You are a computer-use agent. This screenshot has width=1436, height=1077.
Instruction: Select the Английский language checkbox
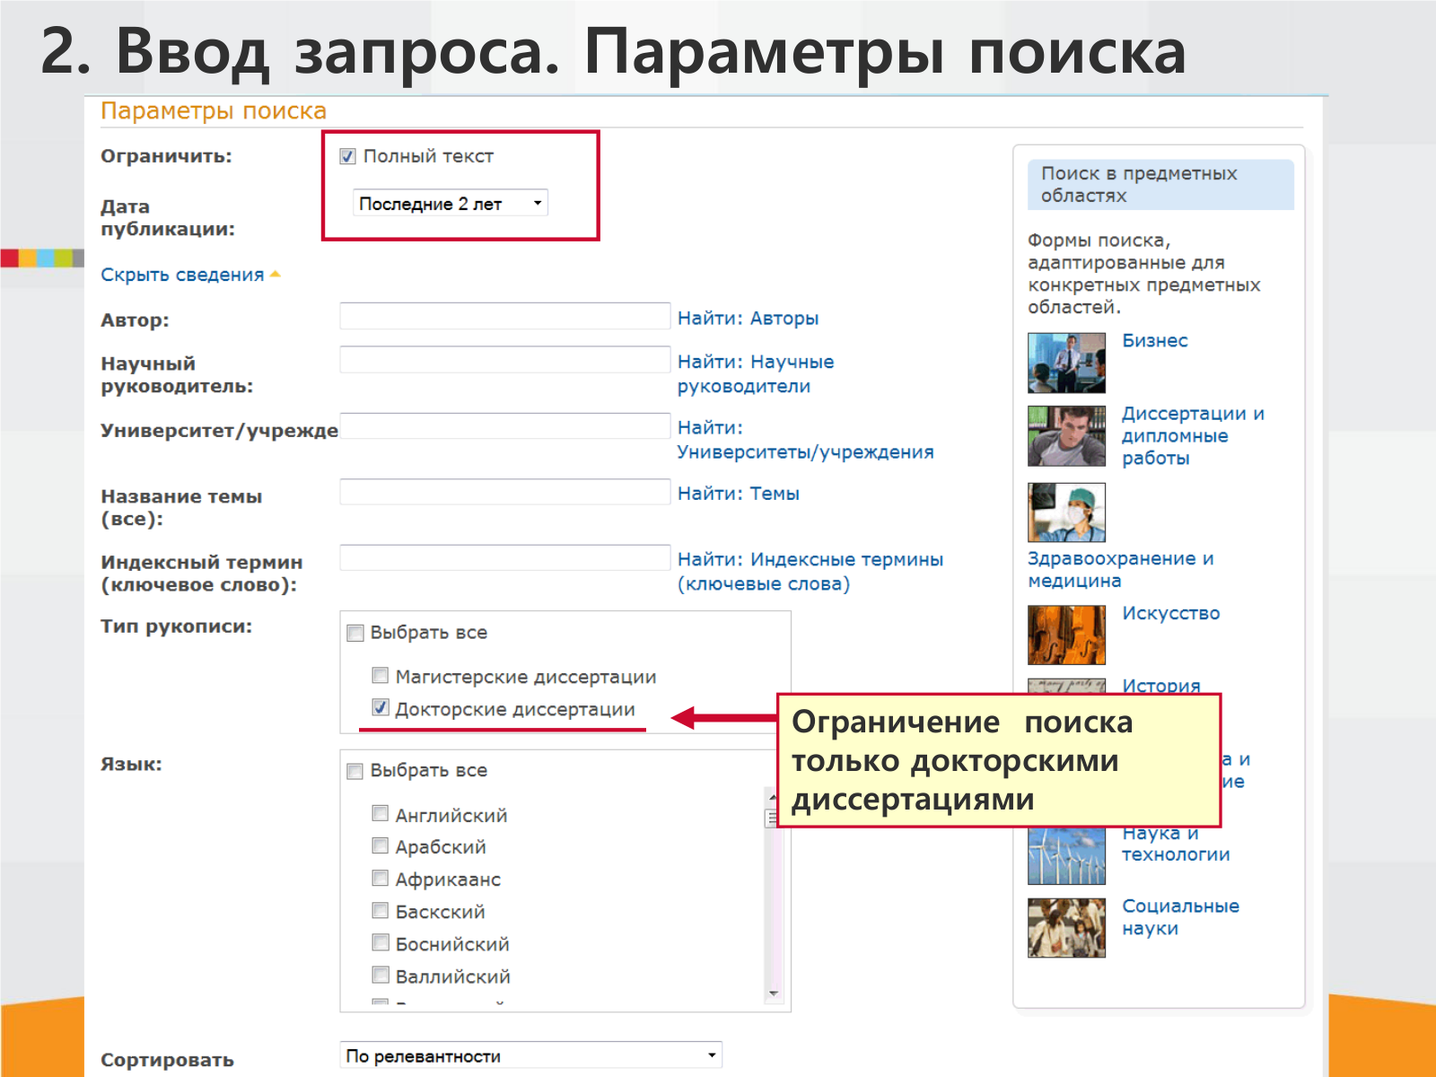tap(381, 813)
